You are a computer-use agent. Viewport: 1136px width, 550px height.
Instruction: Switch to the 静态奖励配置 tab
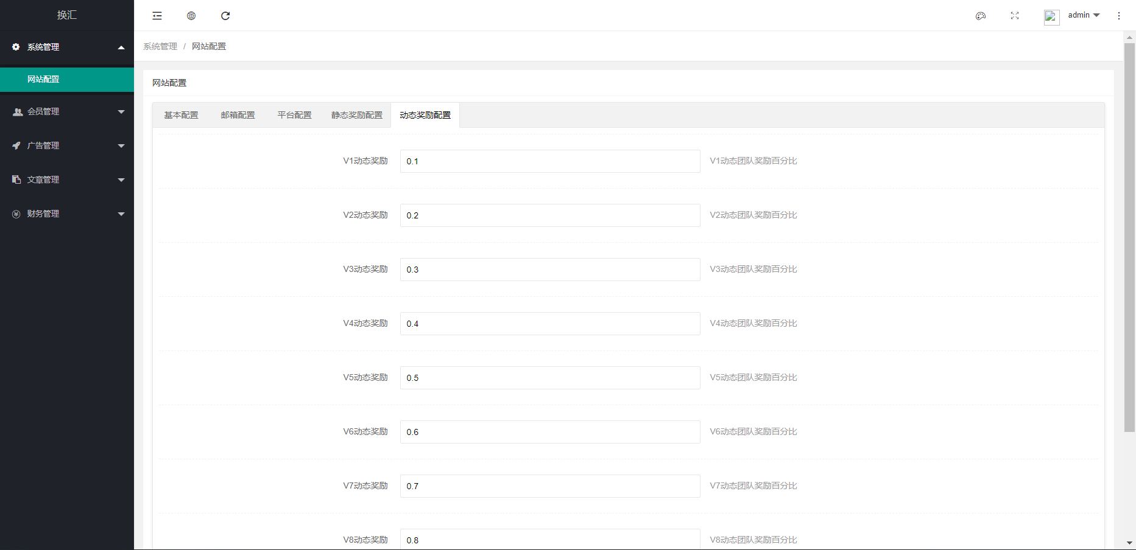[357, 115]
